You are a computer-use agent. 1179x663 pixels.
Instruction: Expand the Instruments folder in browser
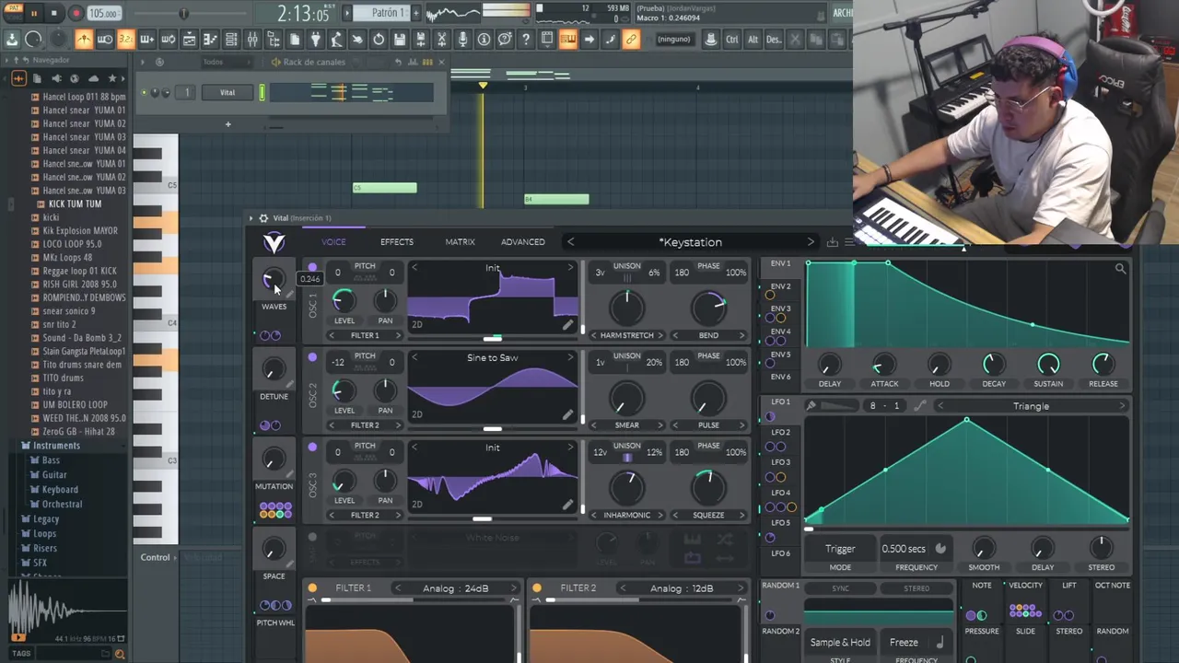56,446
